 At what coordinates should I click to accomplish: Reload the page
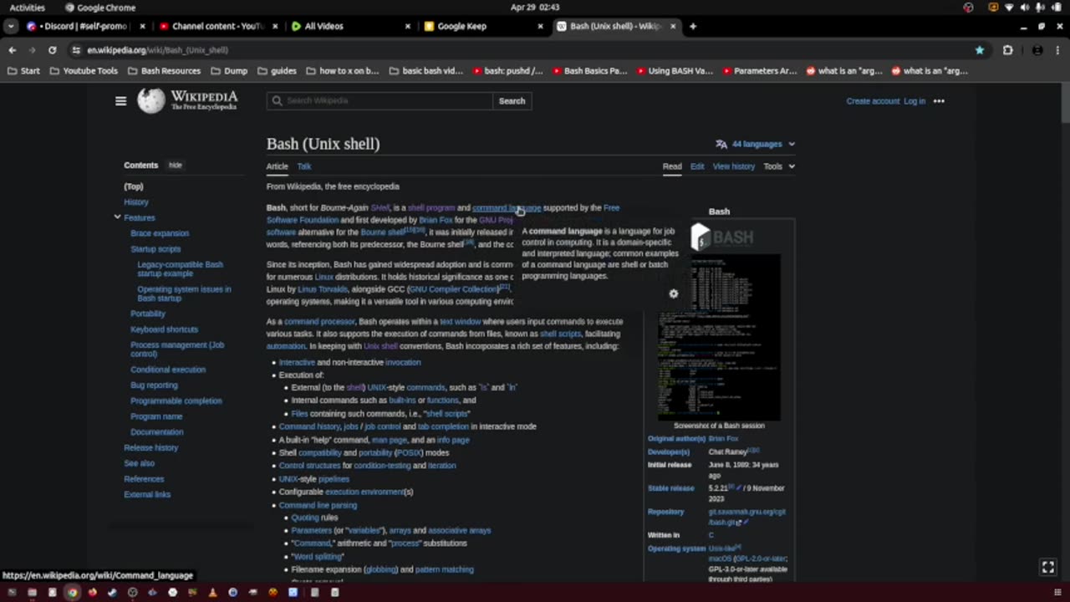coord(52,50)
